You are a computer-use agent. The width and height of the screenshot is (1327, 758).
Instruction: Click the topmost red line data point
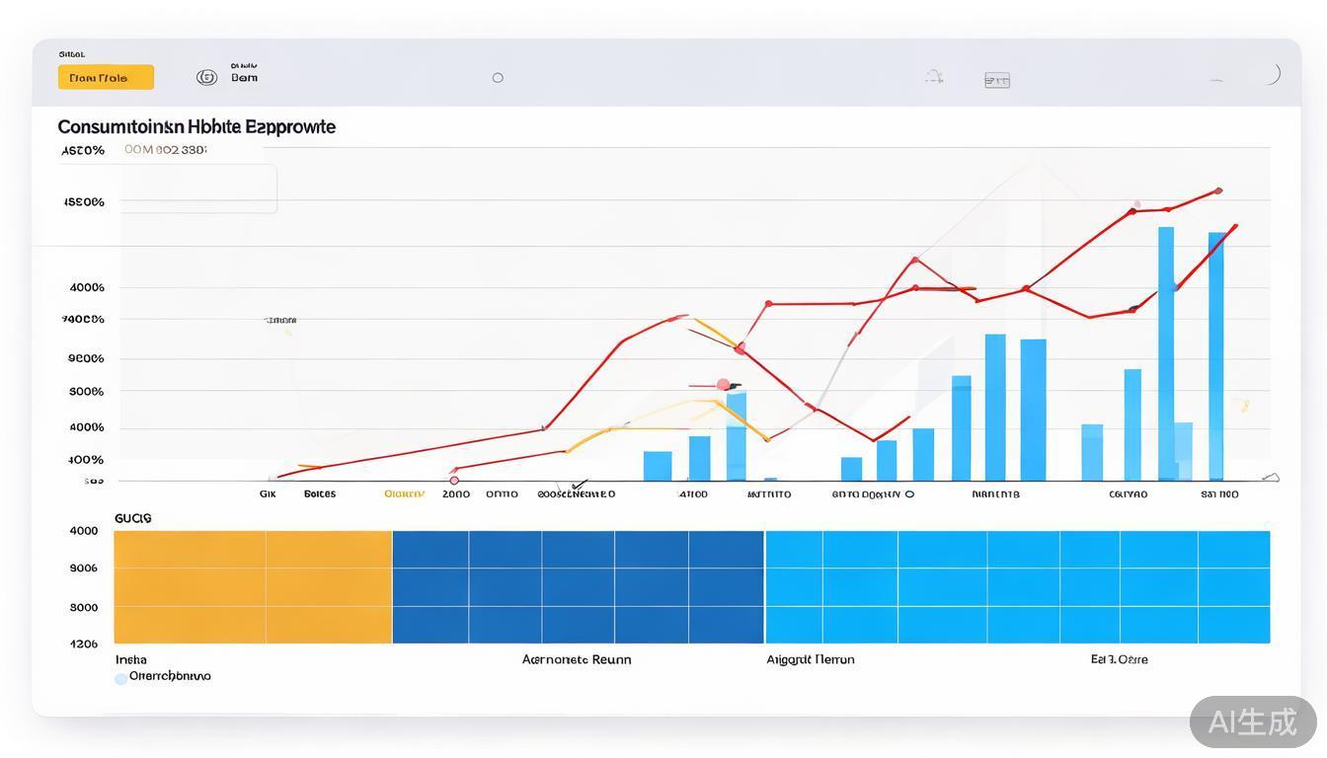[x=1218, y=190]
